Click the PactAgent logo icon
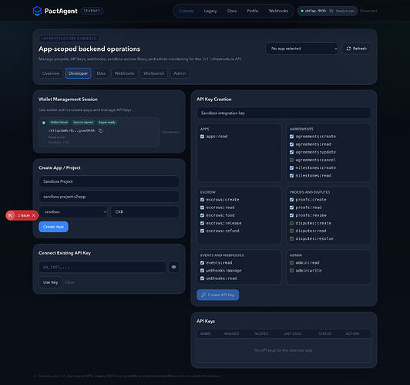This screenshot has width=410, height=385. (37, 11)
